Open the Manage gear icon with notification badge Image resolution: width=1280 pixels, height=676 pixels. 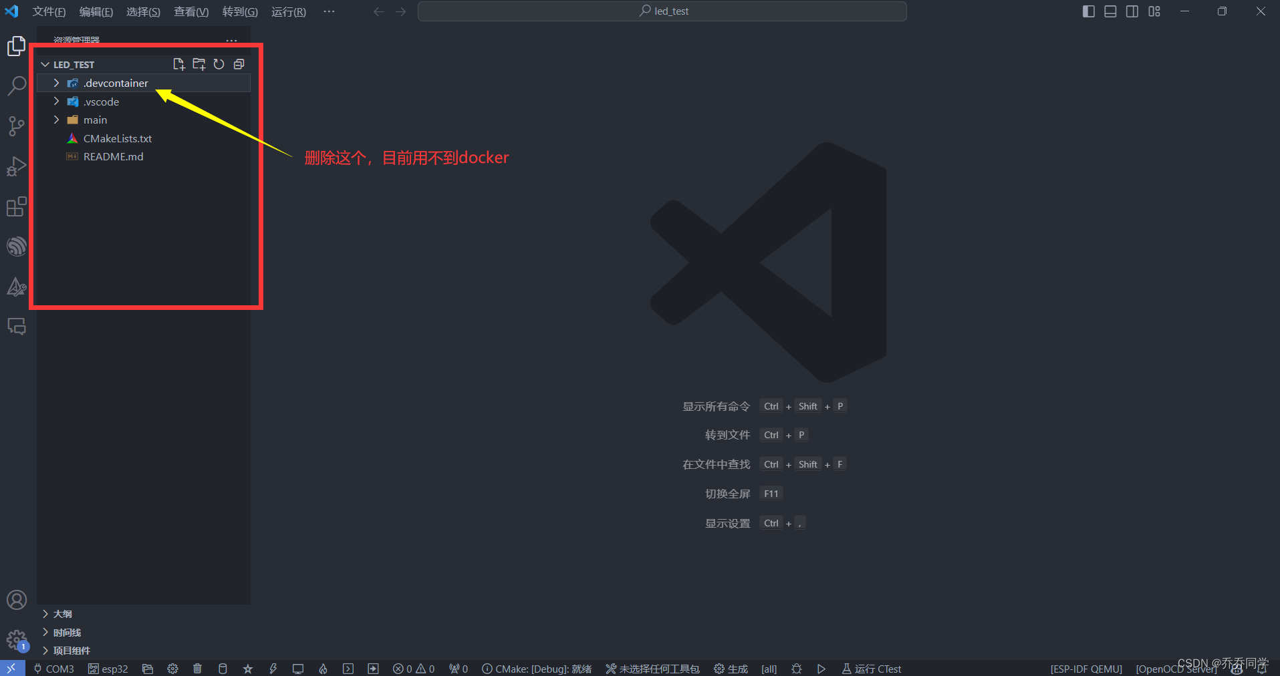coord(16,641)
